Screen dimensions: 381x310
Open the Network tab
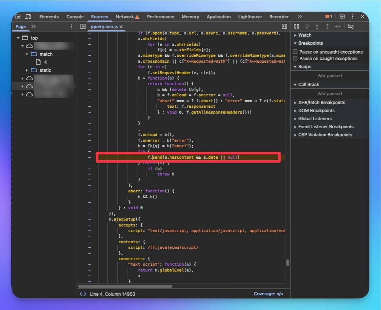coord(125,17)
